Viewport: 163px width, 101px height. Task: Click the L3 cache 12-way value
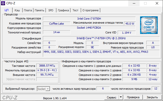153,79
